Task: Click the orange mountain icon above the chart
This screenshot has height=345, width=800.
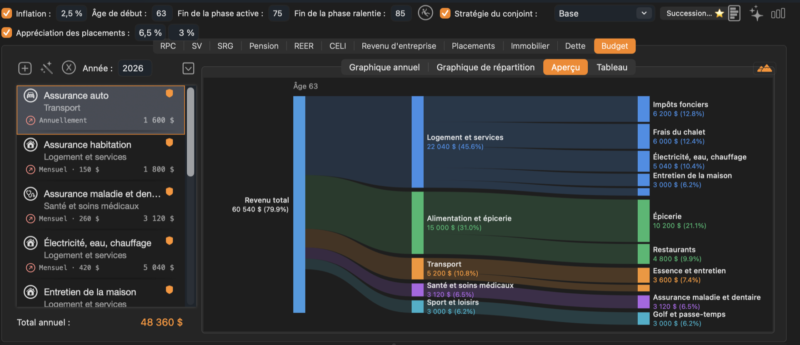Action: (765, 69)
